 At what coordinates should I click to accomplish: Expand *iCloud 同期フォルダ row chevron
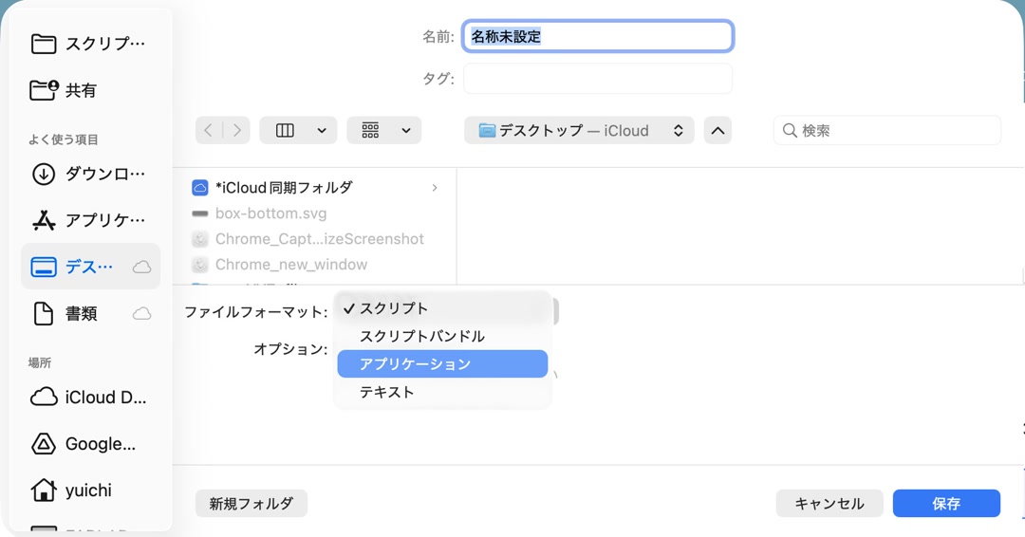click(435, 188)
